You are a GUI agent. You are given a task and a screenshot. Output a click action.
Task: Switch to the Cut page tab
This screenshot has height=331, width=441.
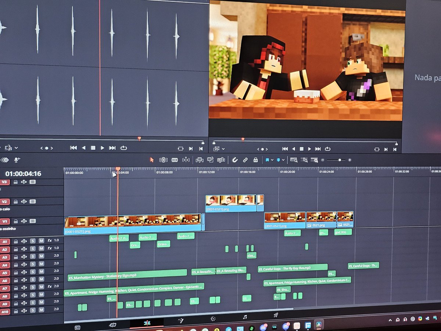point(113,325)
